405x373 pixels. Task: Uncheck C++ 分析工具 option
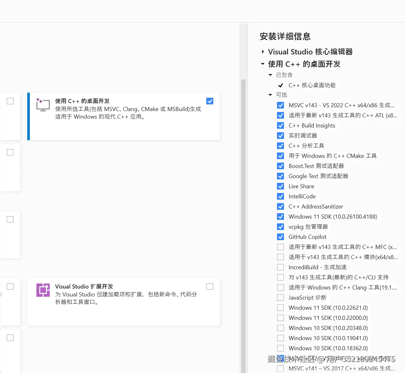[280, 146]
